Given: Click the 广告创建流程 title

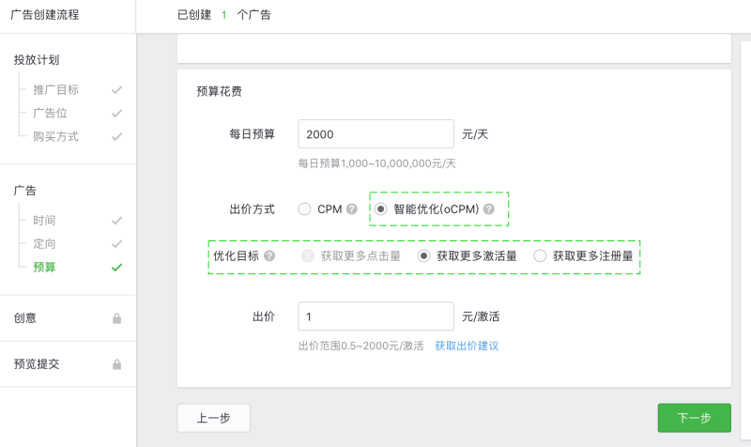Looking at the screenshot, I should click(x=44, y=15).
